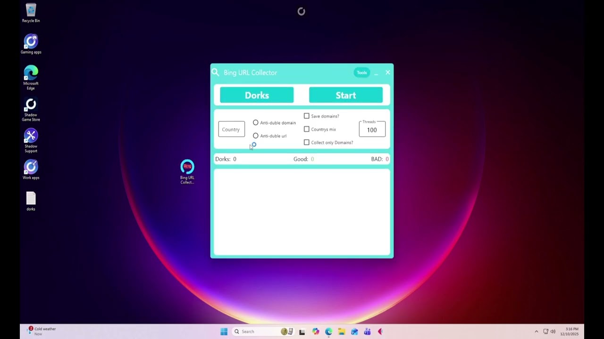
Task: Enable the Save domains? checkbox
Action: (x=307, y=116)
